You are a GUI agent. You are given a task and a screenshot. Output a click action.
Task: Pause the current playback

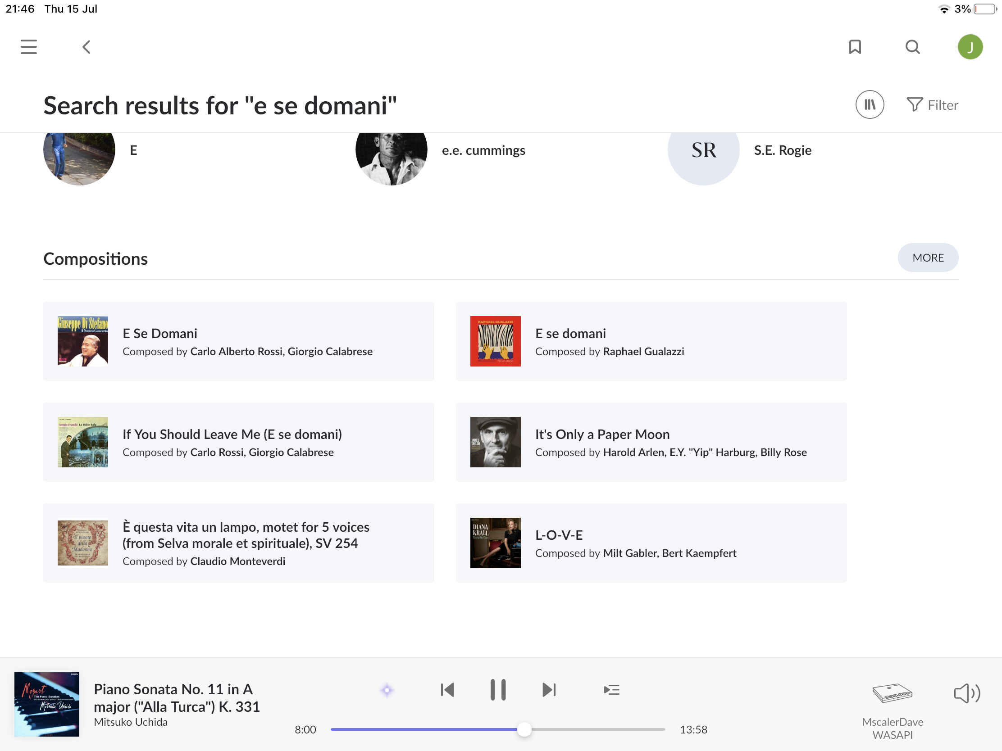tap(498, 689)
